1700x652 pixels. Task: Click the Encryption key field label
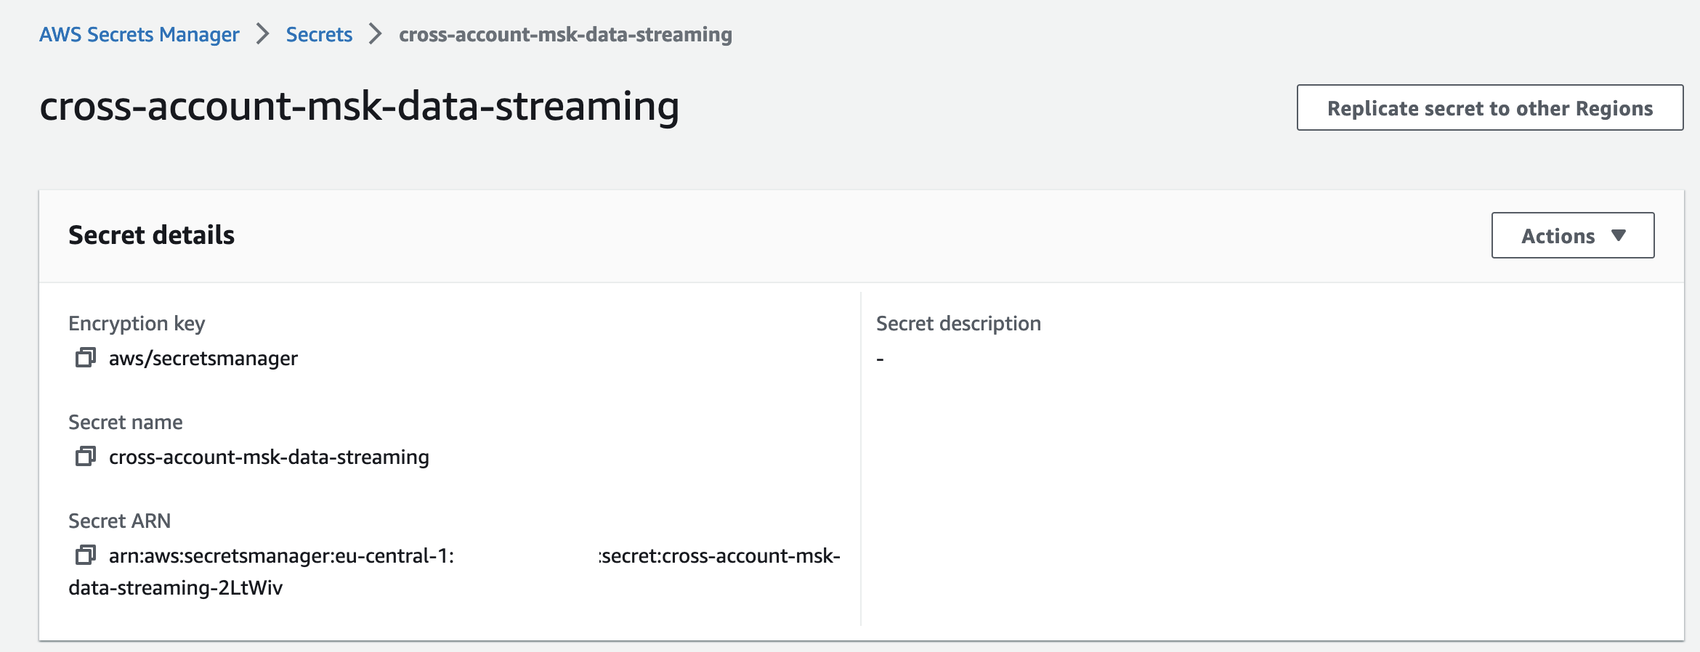(137, 323)
